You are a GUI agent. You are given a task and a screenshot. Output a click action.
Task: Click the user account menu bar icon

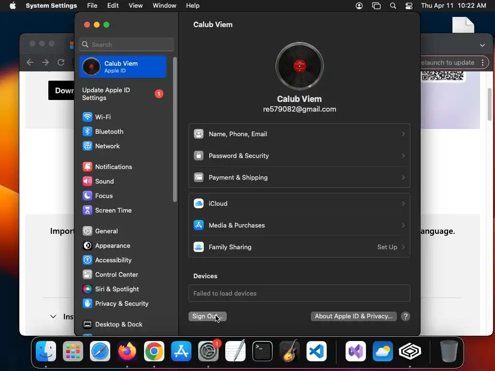pyautogui.click(x=359, y=6)
